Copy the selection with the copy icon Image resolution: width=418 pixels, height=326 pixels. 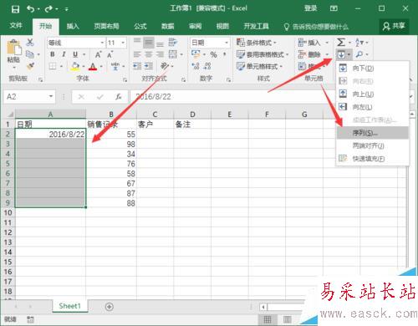30,54
